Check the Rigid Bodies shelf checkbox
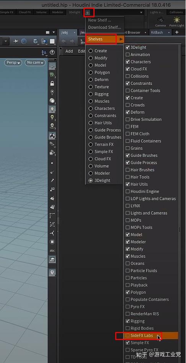186x363 pixels. click(127, 328)
